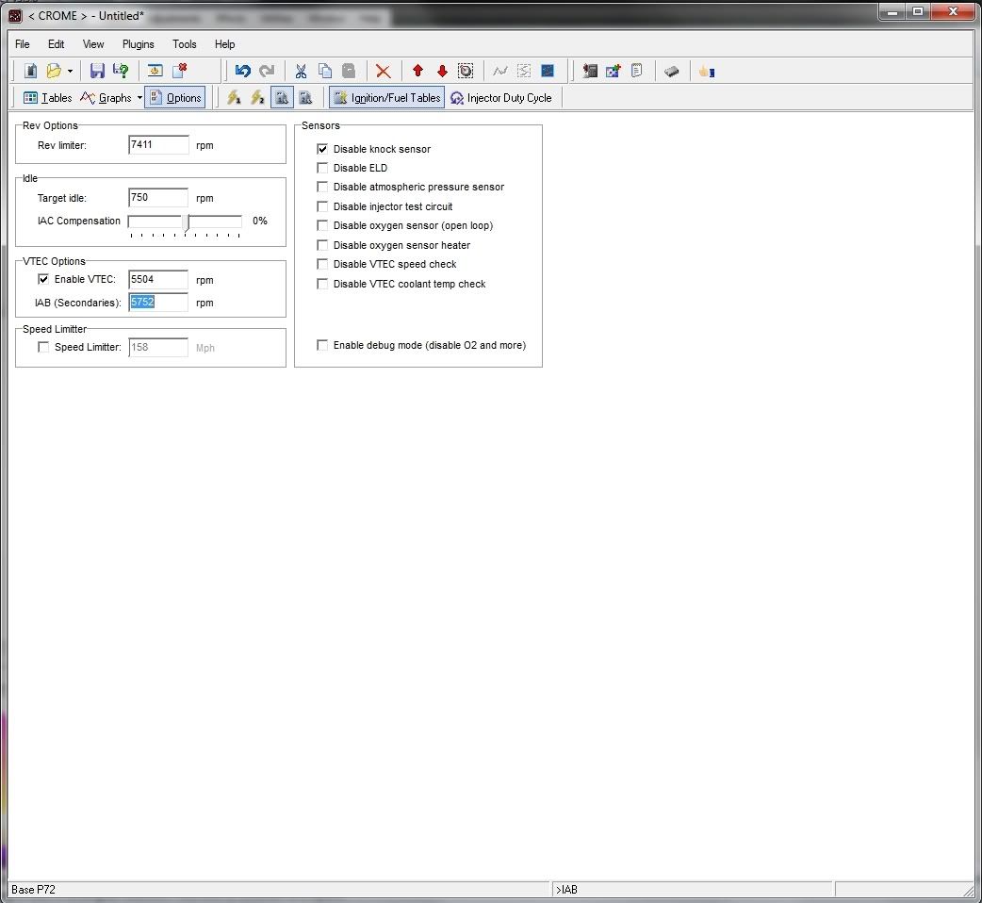982x903 pixels.
Task: Click the Enable VTEC rpm field
Action: pos(158,279)
